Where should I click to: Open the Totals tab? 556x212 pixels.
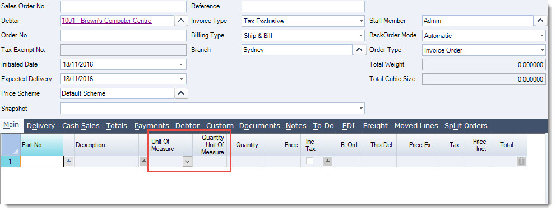(117, 126)
